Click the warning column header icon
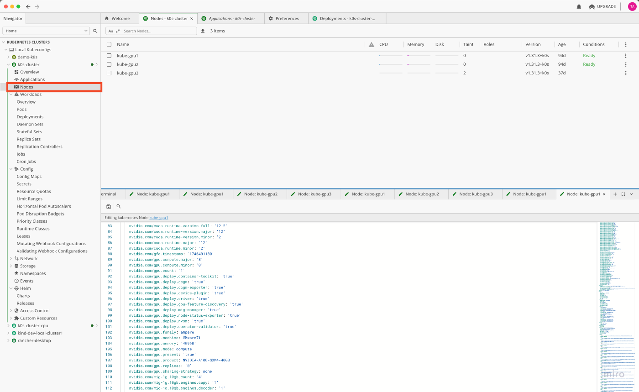Viewport: 639px width, 392px height. point(372,44)
